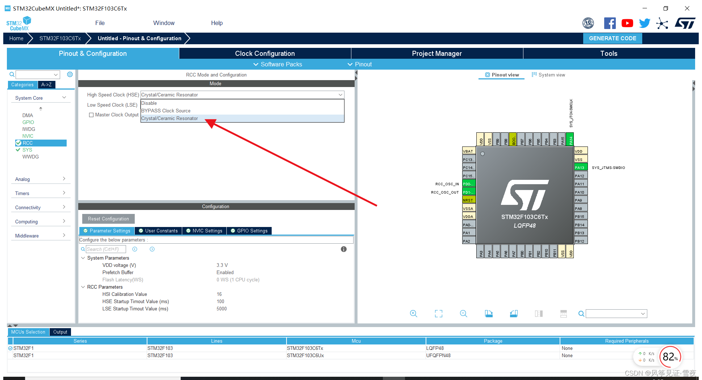Choose Crystal/Ceramic Resonator option in list
702x380 pixels.
coord(242,118)
